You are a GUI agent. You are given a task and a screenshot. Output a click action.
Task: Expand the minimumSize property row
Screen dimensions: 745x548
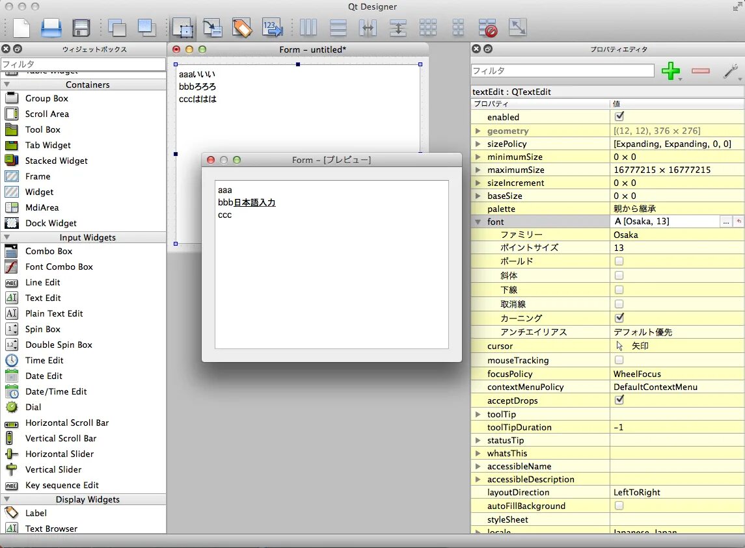pyautogui.click(x=478, y=157)
